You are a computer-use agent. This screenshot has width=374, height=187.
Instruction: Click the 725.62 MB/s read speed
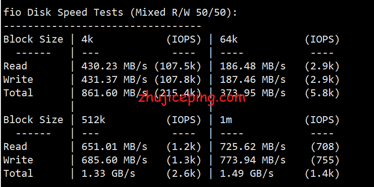[x=253, y=147]
